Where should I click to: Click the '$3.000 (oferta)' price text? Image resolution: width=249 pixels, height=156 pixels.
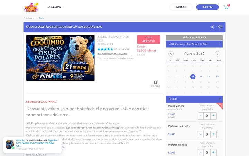(x=146, y=51)
